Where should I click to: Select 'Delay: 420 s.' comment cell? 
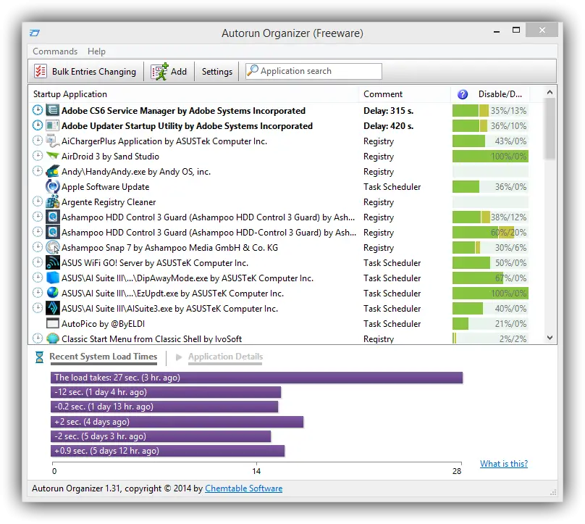click(x=388, y=126)
